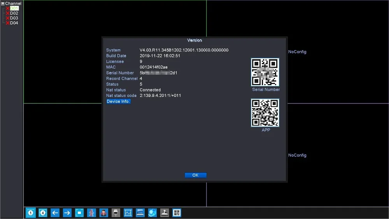Collapse the Channel tree
This screenshot has width=389, height=219.
coord(3,4)
